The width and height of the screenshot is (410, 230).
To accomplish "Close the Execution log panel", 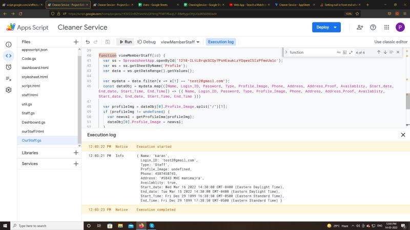I will pyautogui.click(x=403, y=135).
